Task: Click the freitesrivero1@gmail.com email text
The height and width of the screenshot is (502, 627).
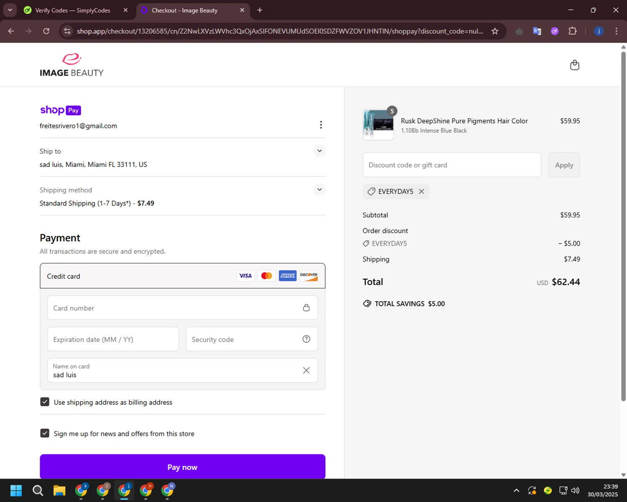Action: tap(78, 126)
